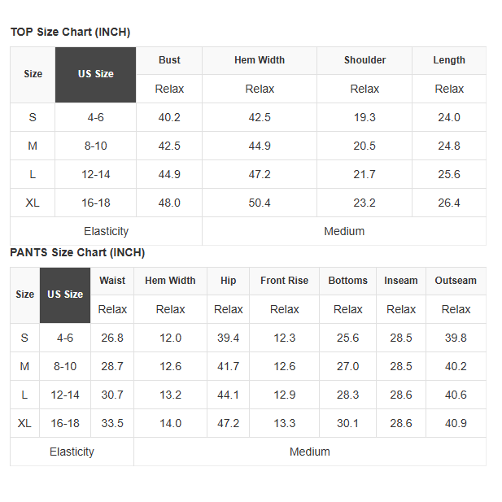Click the PANTS Size Chart (INCH) heading

click(77, 252)
